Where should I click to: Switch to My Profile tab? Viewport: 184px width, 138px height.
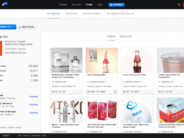tap(54, 14)
